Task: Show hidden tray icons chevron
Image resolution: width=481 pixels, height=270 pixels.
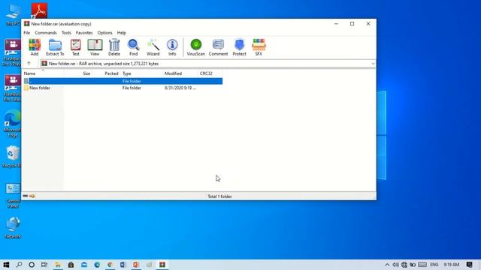Action: pyautogui.click(x=387, y=265)
